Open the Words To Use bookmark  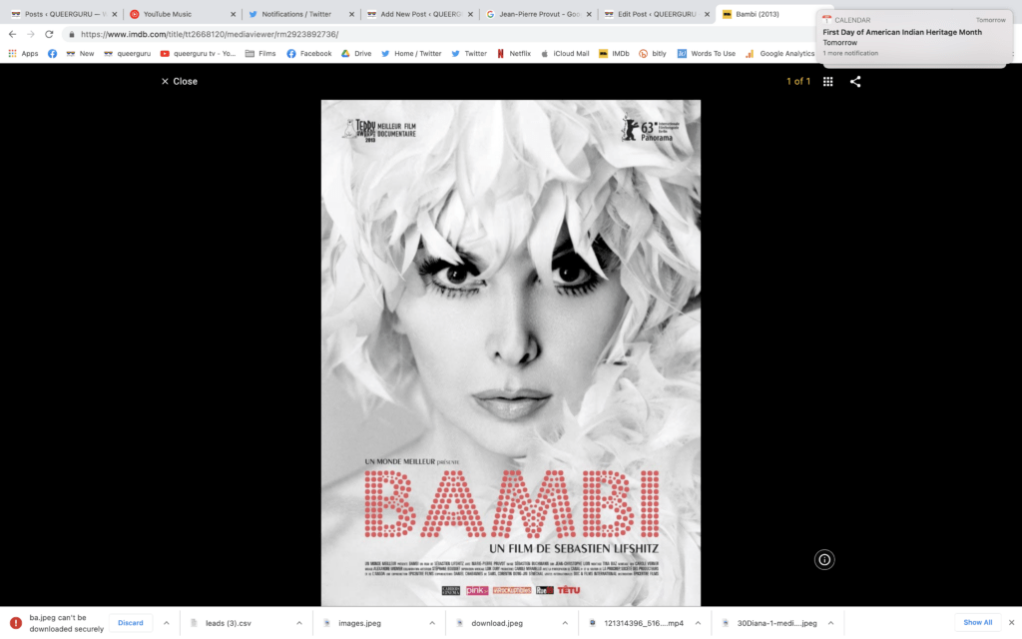pyautogui.click(x=706, y=54)
